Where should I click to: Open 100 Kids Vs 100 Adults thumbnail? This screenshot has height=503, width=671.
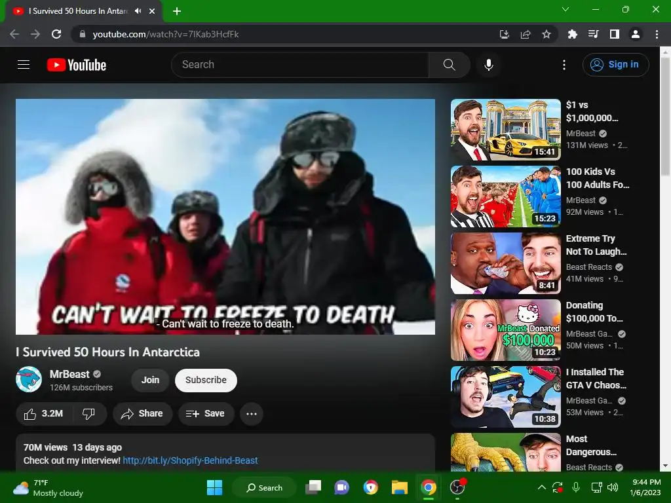(505, 196)
